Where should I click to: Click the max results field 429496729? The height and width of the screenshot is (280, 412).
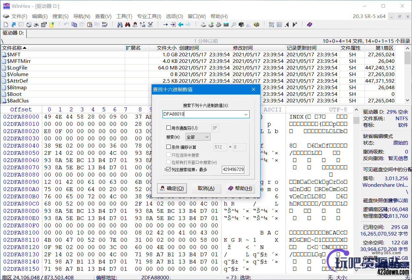(x=233, y=169)
